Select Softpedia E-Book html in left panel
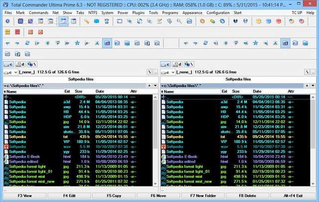319x202 pixels. pos(78,157)
